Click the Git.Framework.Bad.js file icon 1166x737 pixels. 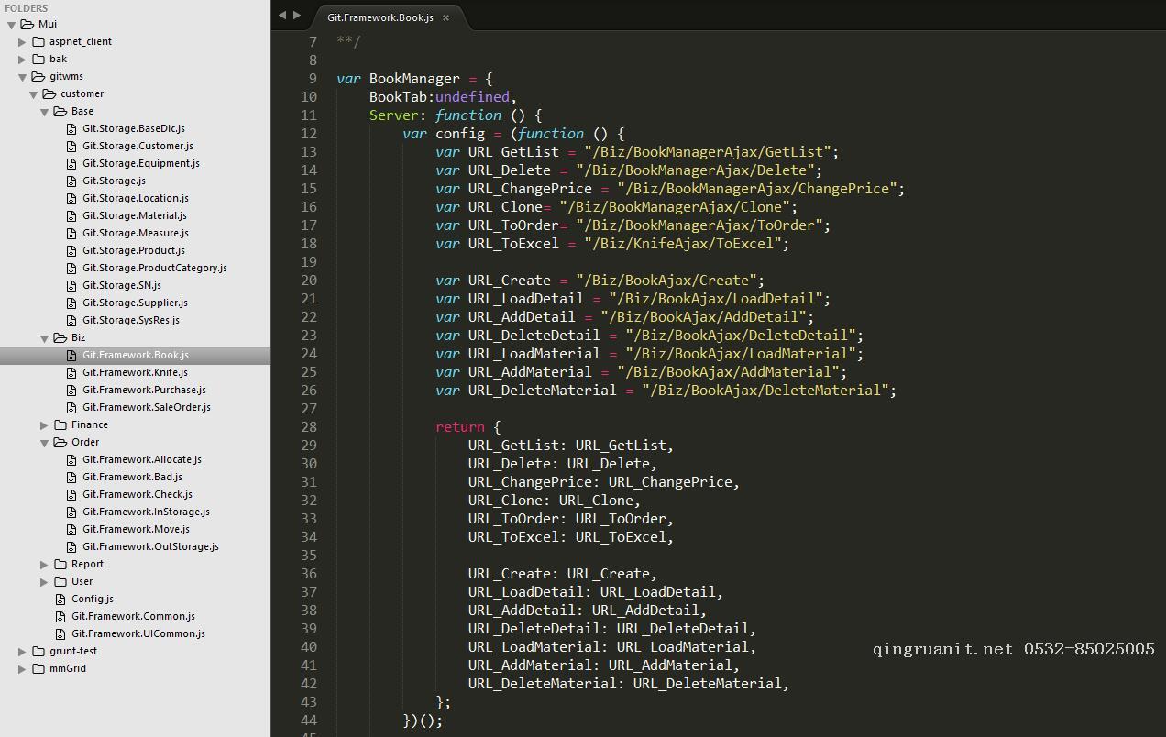[71, 477]
